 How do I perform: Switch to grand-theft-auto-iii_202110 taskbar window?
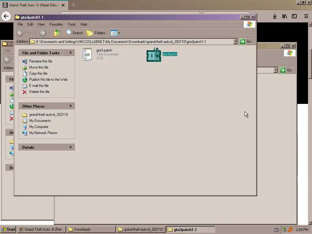pyautogui.click(x=140, y=229)
